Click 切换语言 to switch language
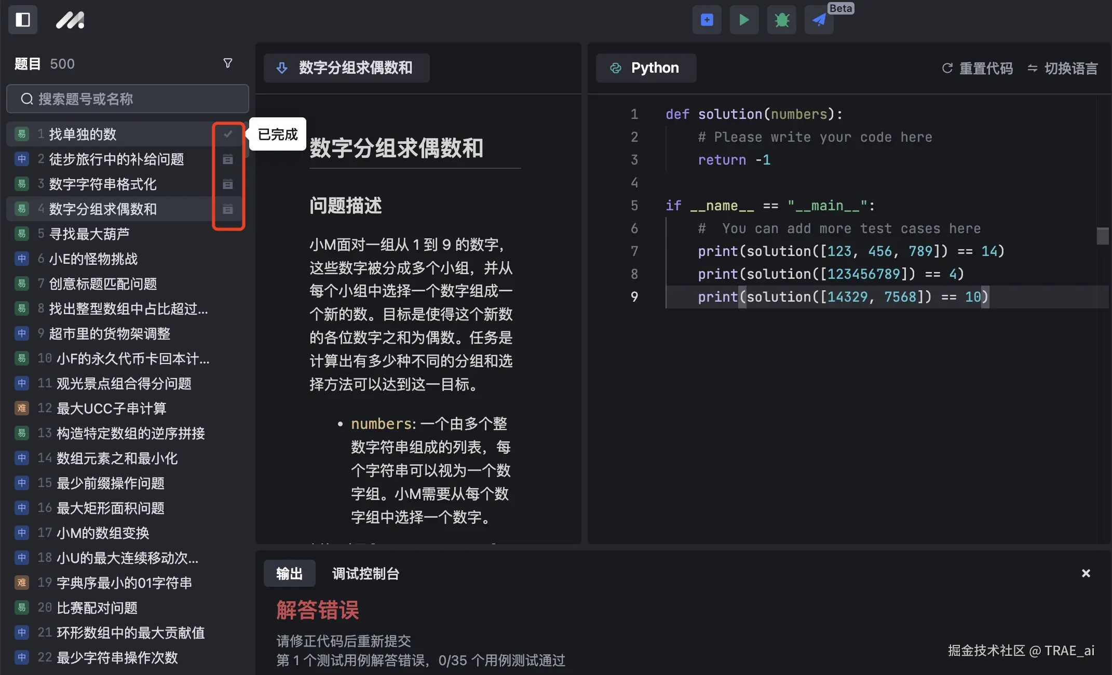This screenshot has width=1112, height=675. (1062, 68)
